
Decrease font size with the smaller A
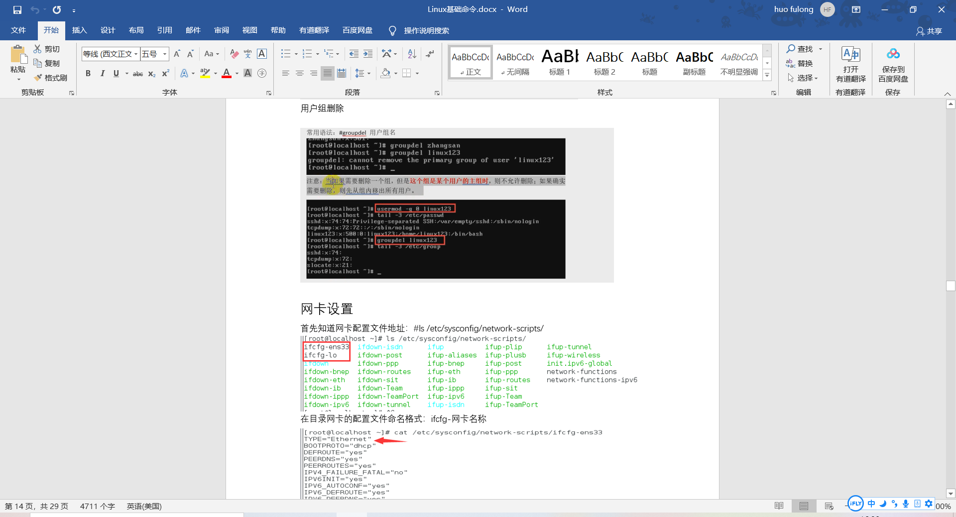(190, 54)
